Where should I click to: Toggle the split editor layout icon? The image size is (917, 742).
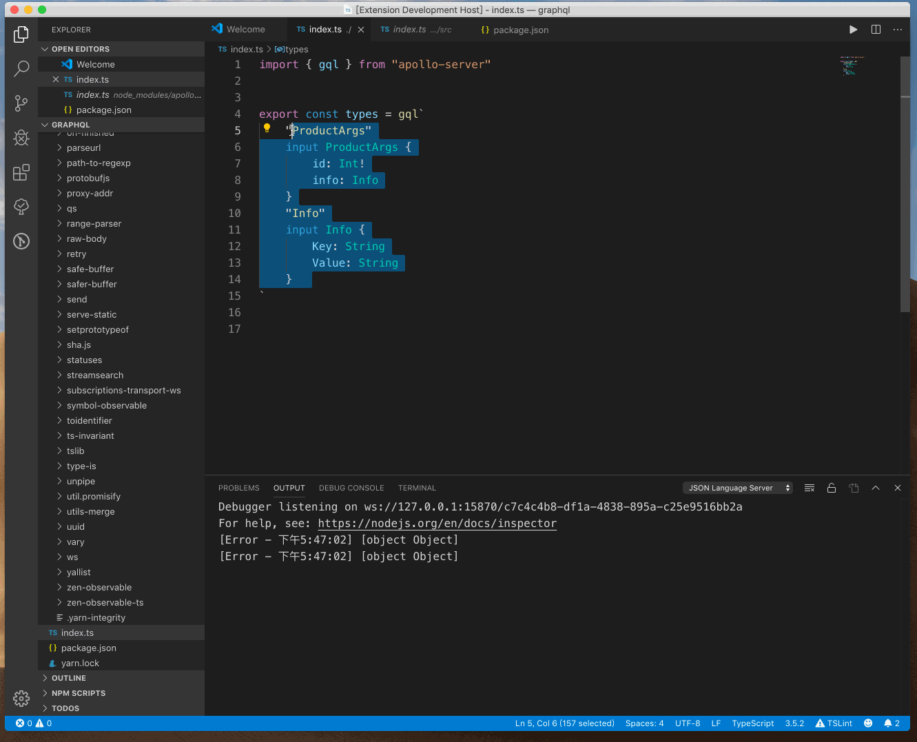click(x=876, y=30)
